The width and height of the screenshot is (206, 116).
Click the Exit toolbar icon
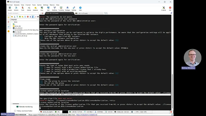coord(170,9)
